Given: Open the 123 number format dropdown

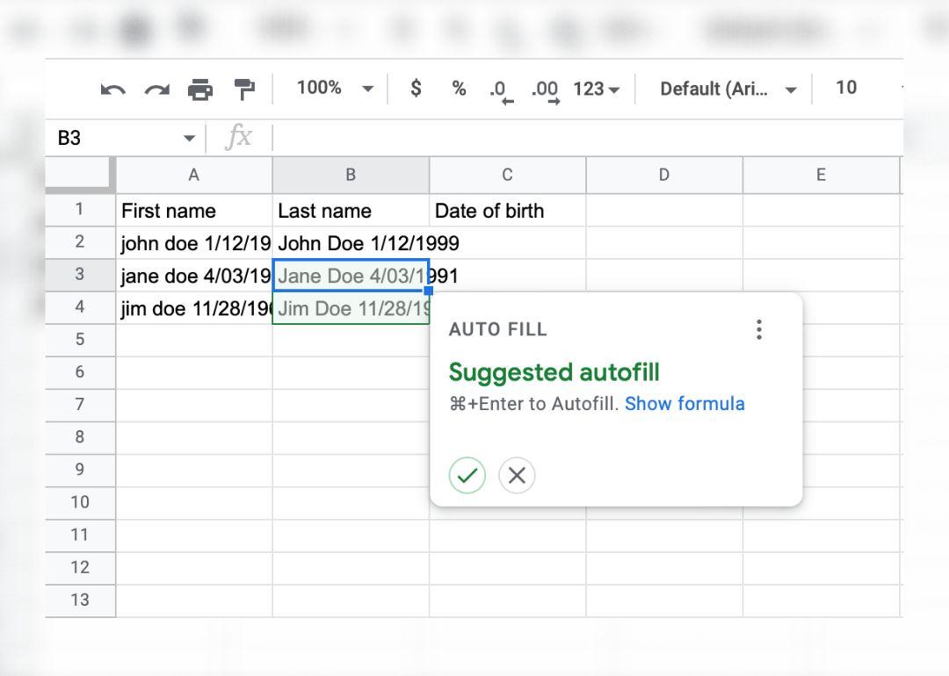Looking at the screenshot, I should click(x=597, y=89).
